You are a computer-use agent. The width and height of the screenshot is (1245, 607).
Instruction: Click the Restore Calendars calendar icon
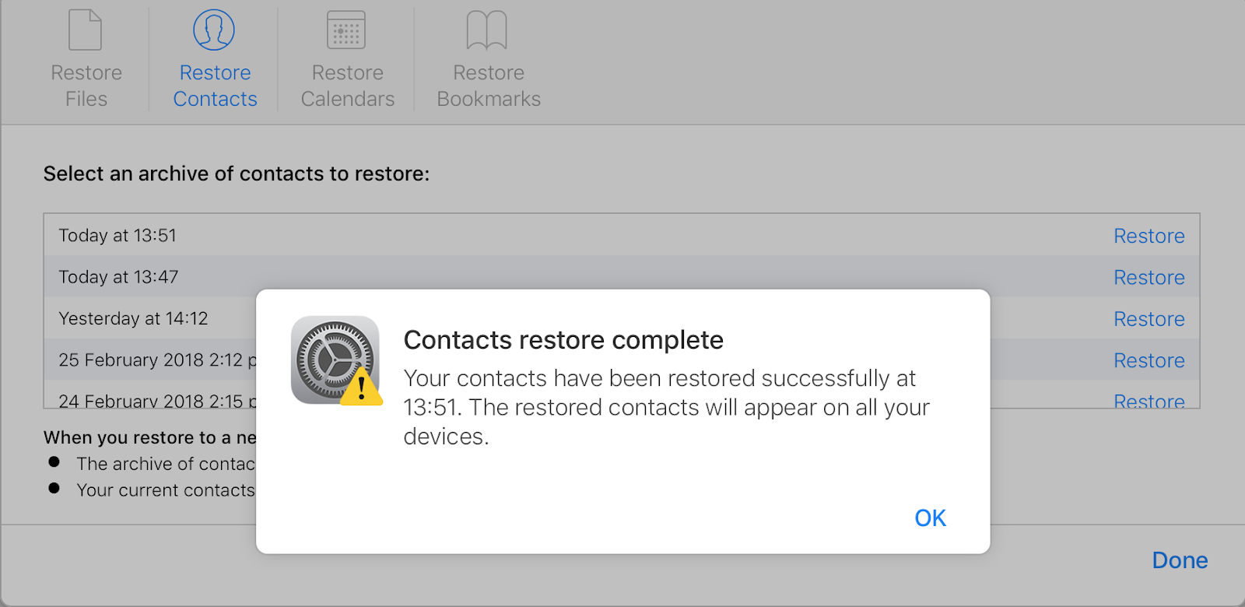[x=346, y=30]
